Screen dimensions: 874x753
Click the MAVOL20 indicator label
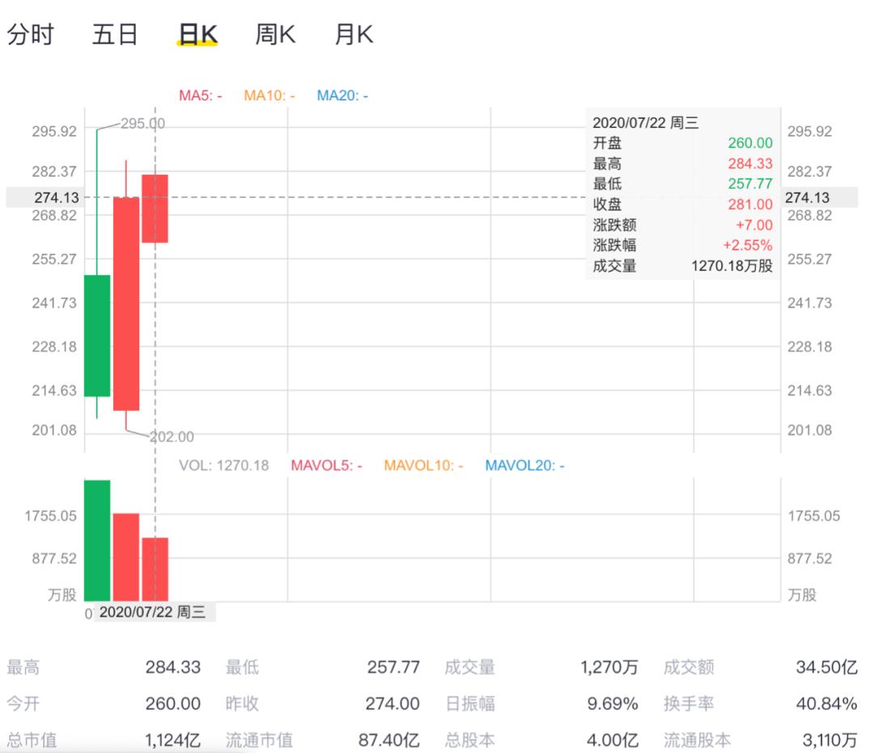[x=524, y=466]
